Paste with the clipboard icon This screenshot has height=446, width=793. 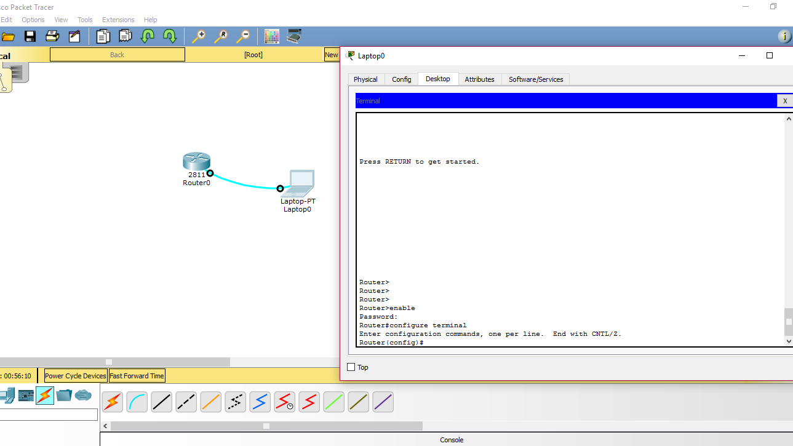pos(125,36)
